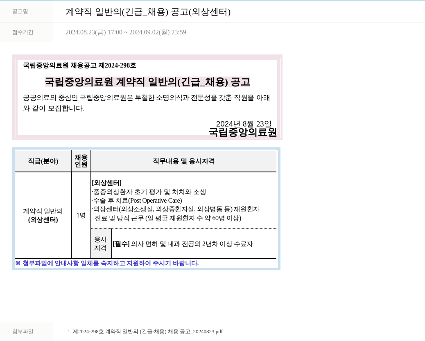Viewport: 425px width, 341px height.
Task: Click the intro sentence 공공의료의 중심인 국립중앙의료원은
Action: 146,103
